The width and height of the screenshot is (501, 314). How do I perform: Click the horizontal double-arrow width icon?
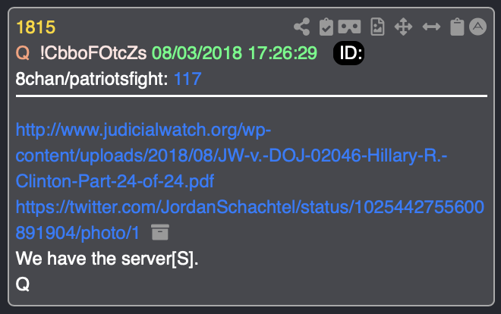click(x=431, y=27)
